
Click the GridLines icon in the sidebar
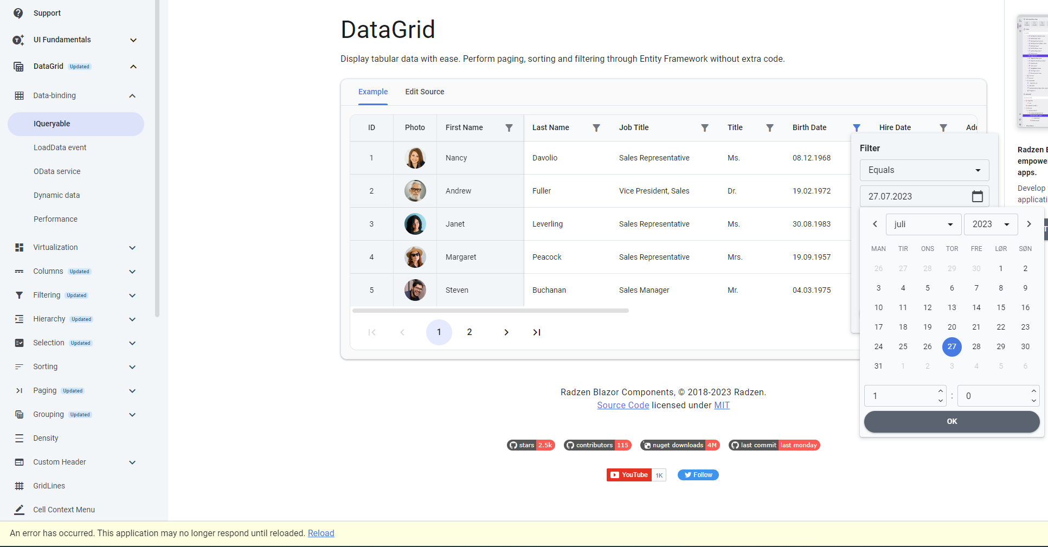pos(19,486)
